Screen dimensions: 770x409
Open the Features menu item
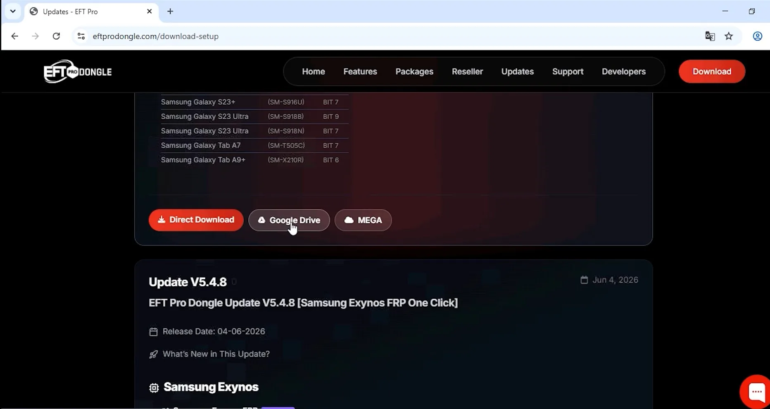click(x=360, y=71)
